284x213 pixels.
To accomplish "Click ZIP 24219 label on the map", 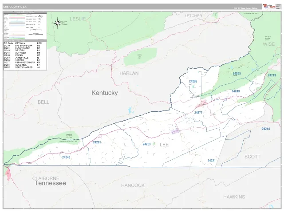I will (272, 75).
